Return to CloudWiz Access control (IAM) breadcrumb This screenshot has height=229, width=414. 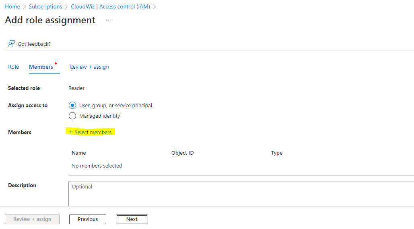click(x=111, y=6)
